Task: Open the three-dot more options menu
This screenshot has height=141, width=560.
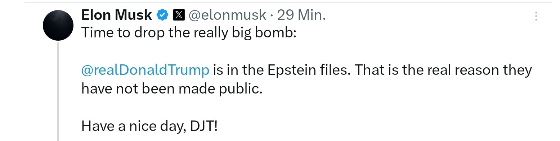Action: (536, 16)
